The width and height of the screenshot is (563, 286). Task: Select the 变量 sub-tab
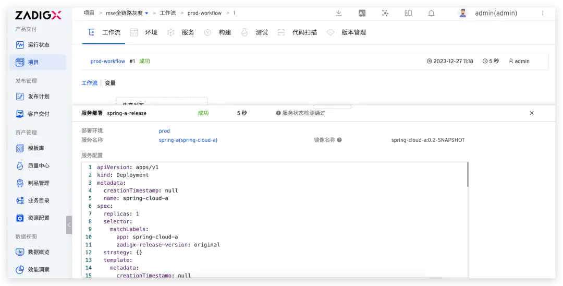pos(110,83)
